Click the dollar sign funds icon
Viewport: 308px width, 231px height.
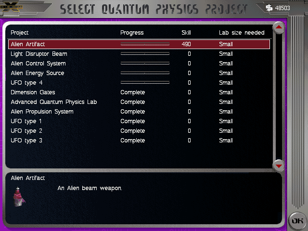pyautogui.click(x=269, y=8)
